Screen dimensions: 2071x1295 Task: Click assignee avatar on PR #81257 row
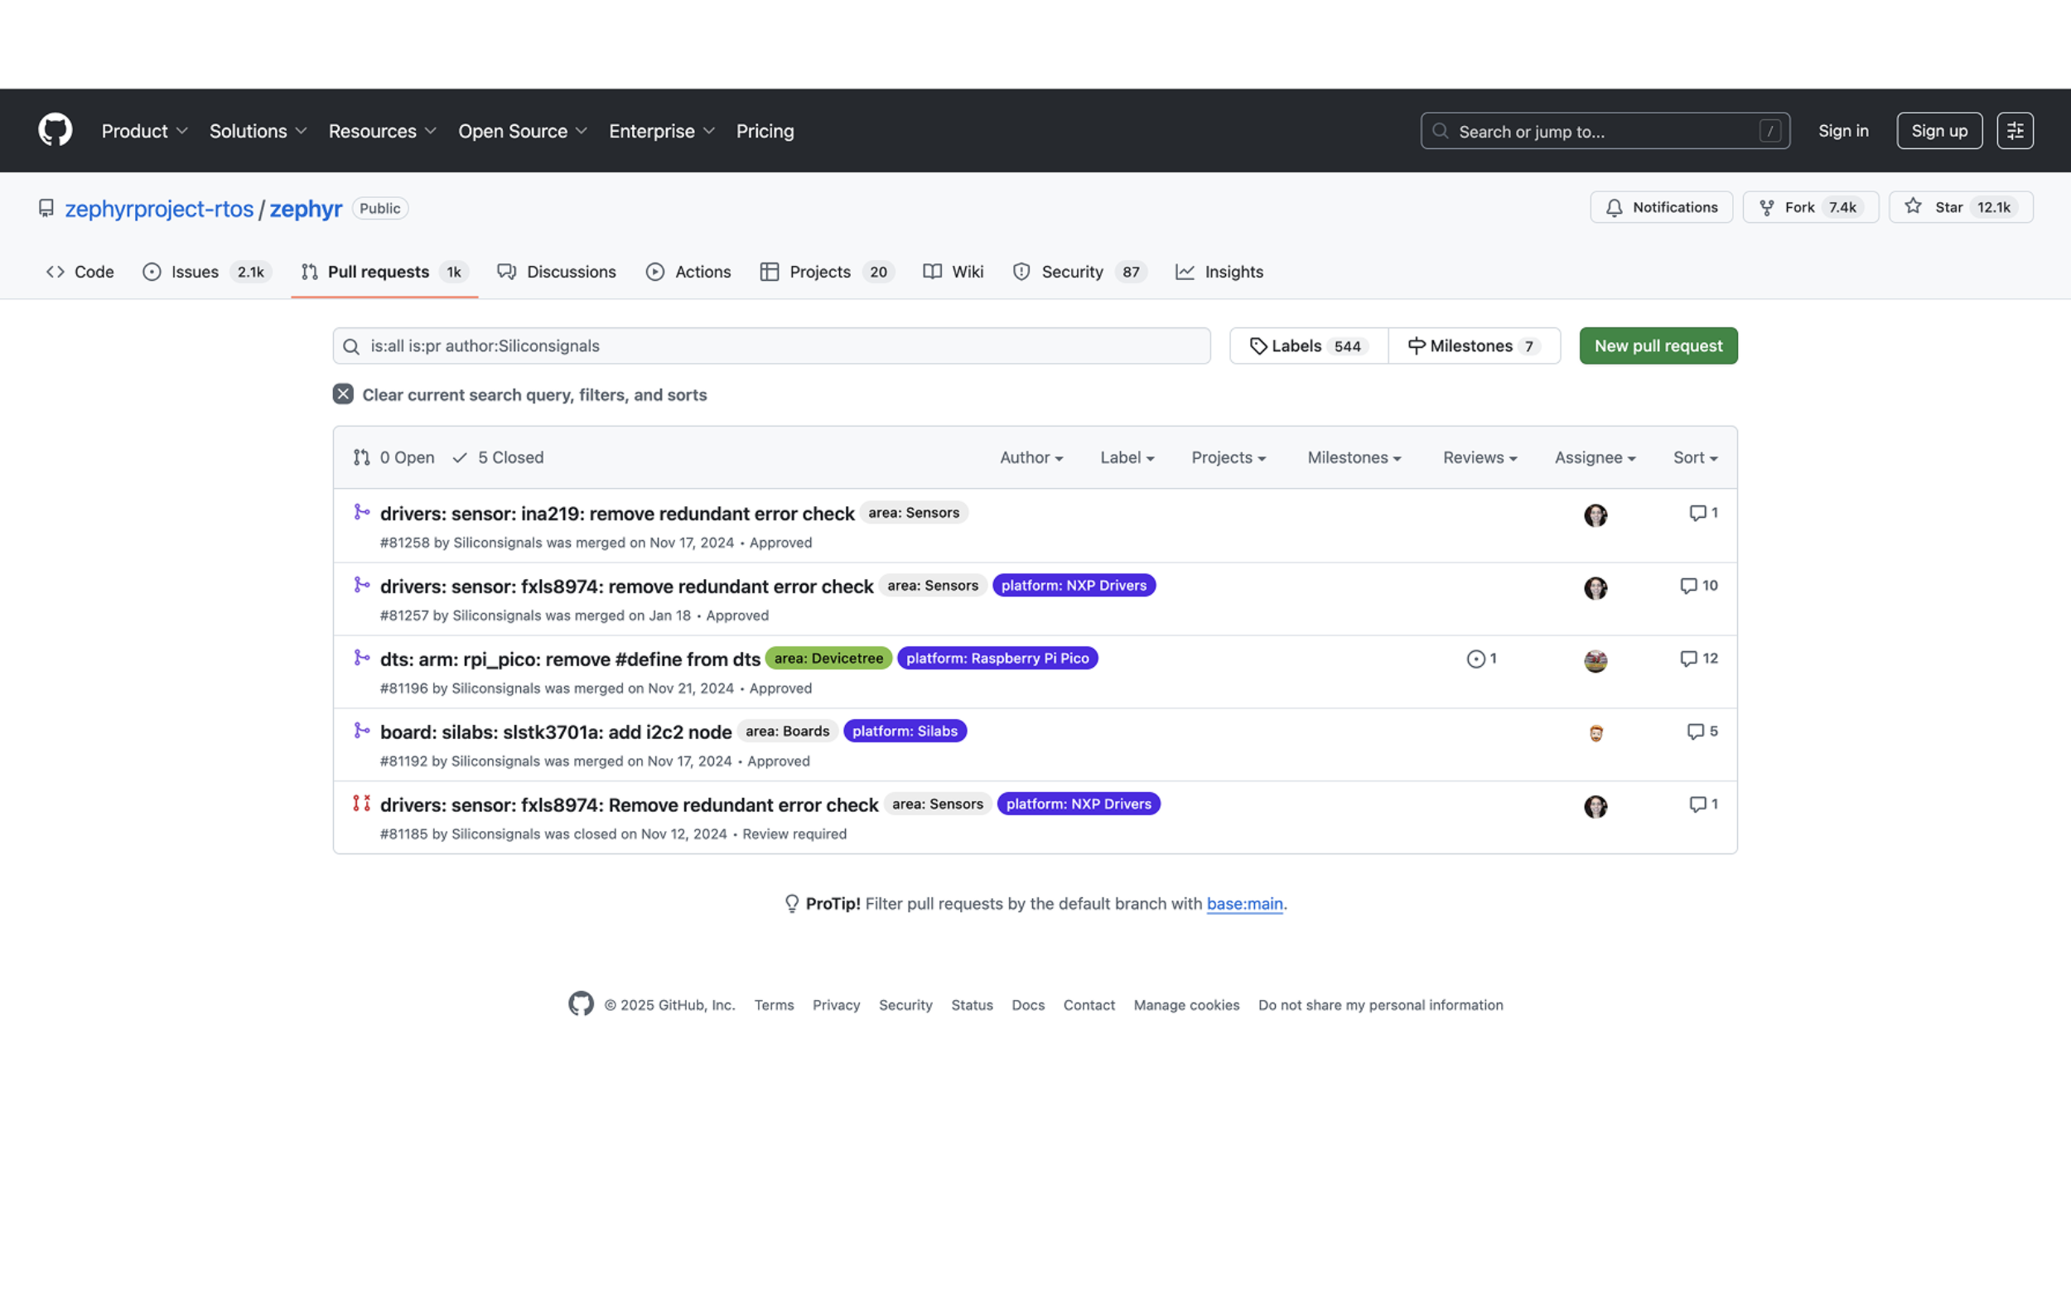(x=1595, y=588)
